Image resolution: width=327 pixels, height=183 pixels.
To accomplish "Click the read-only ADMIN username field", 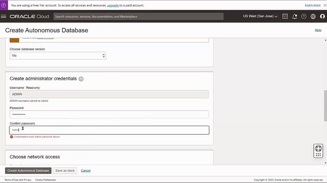I will (109, 94).
